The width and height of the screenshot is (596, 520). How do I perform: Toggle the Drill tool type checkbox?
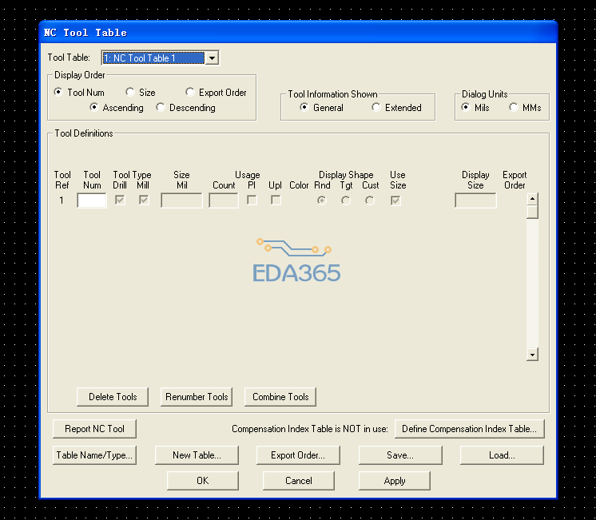pyautogui.click(x=120, y=200)
